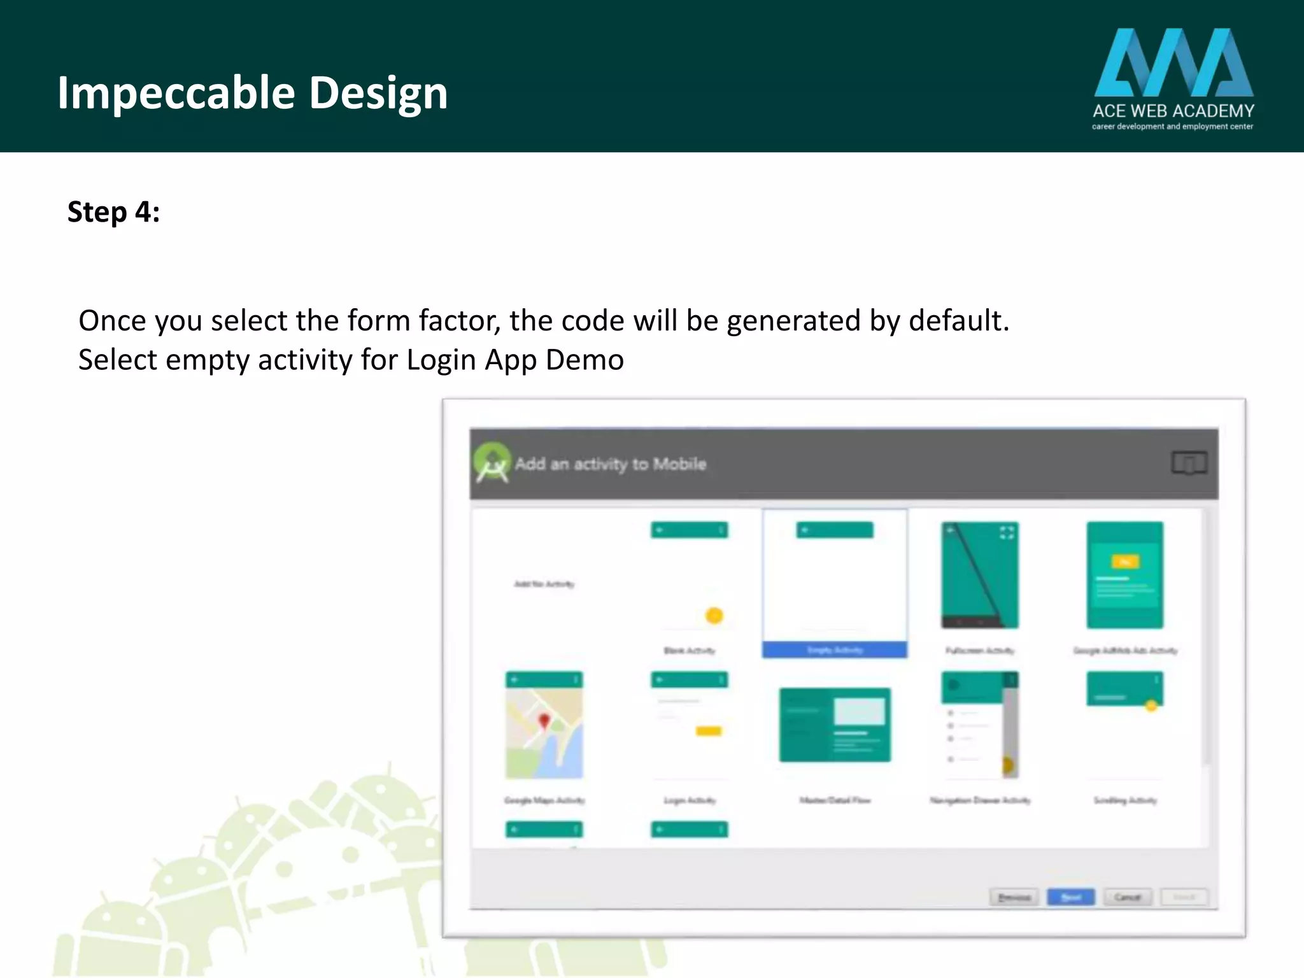The height and width of the screenshot is (978, 1304).
Task: Pick the Master/Detail Flow template
Action: [834, 726]
